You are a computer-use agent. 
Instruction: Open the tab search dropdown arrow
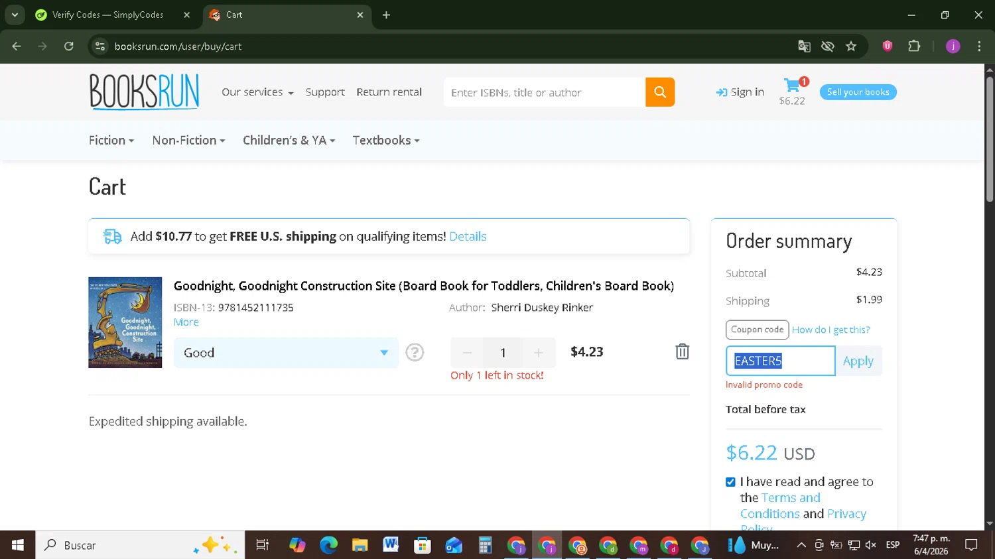[x=15, y=15]
